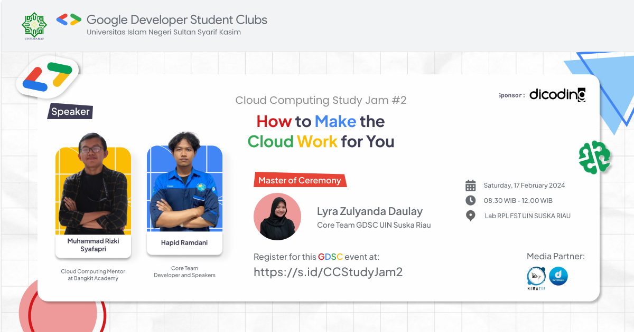Click the location pin icon for Lab RPL
The image size is (634, 332).
[469, 216]
